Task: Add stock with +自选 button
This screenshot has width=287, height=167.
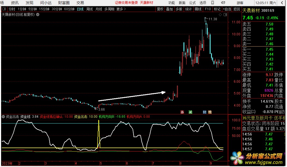Action: pyautogui.click(x=227, y=9)
